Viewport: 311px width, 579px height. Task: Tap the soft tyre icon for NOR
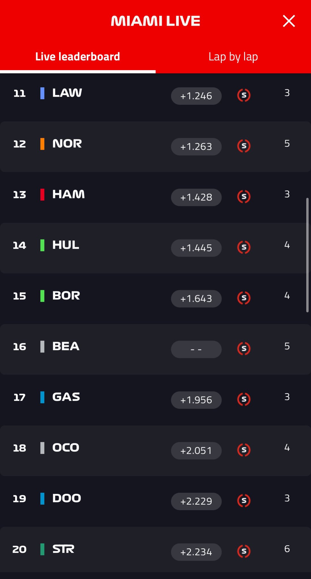point(244,146)
